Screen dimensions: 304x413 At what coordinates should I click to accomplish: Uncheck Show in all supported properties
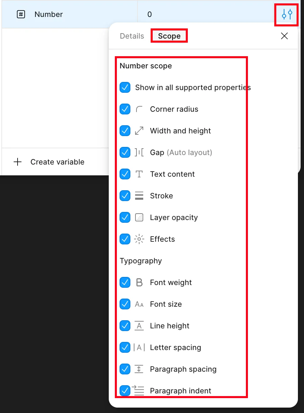[x=125, y=88]
